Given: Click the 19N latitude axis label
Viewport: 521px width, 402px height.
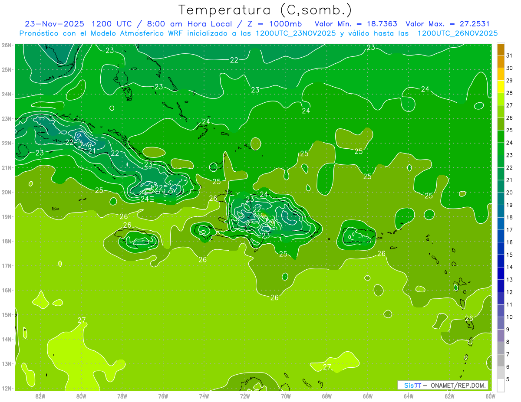Looking at the screenshot, I should [7, 217].
